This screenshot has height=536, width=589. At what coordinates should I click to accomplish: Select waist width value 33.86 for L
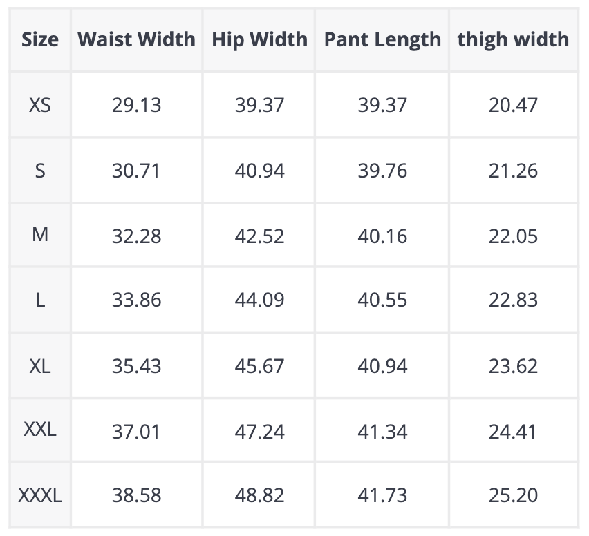coord(136,300)
